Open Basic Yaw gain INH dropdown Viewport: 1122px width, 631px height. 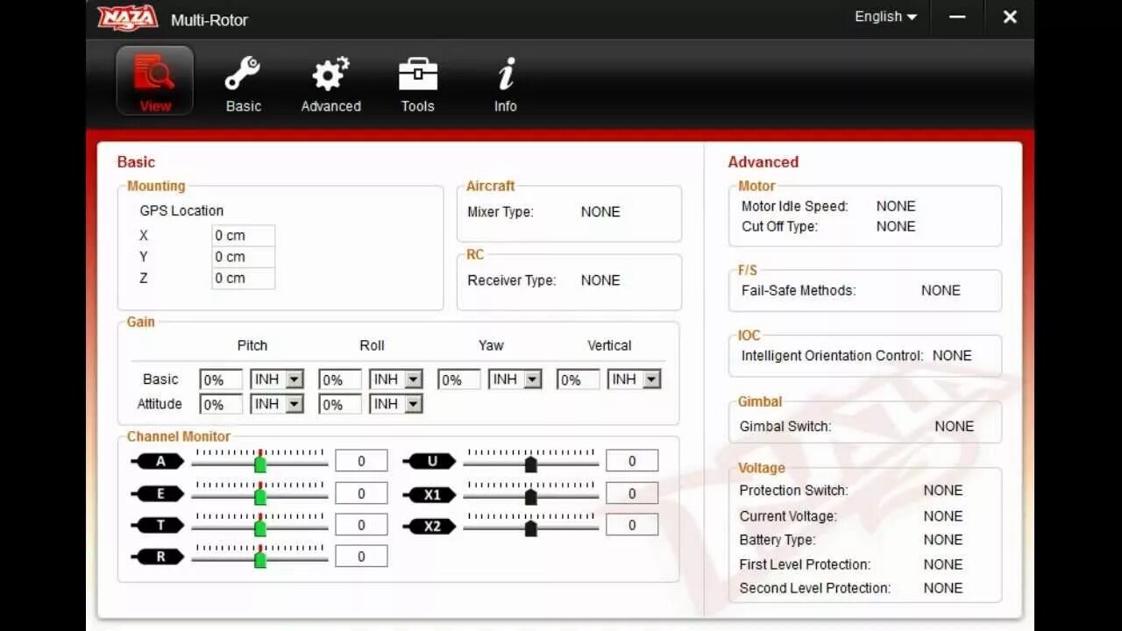(x=515, y=379)
